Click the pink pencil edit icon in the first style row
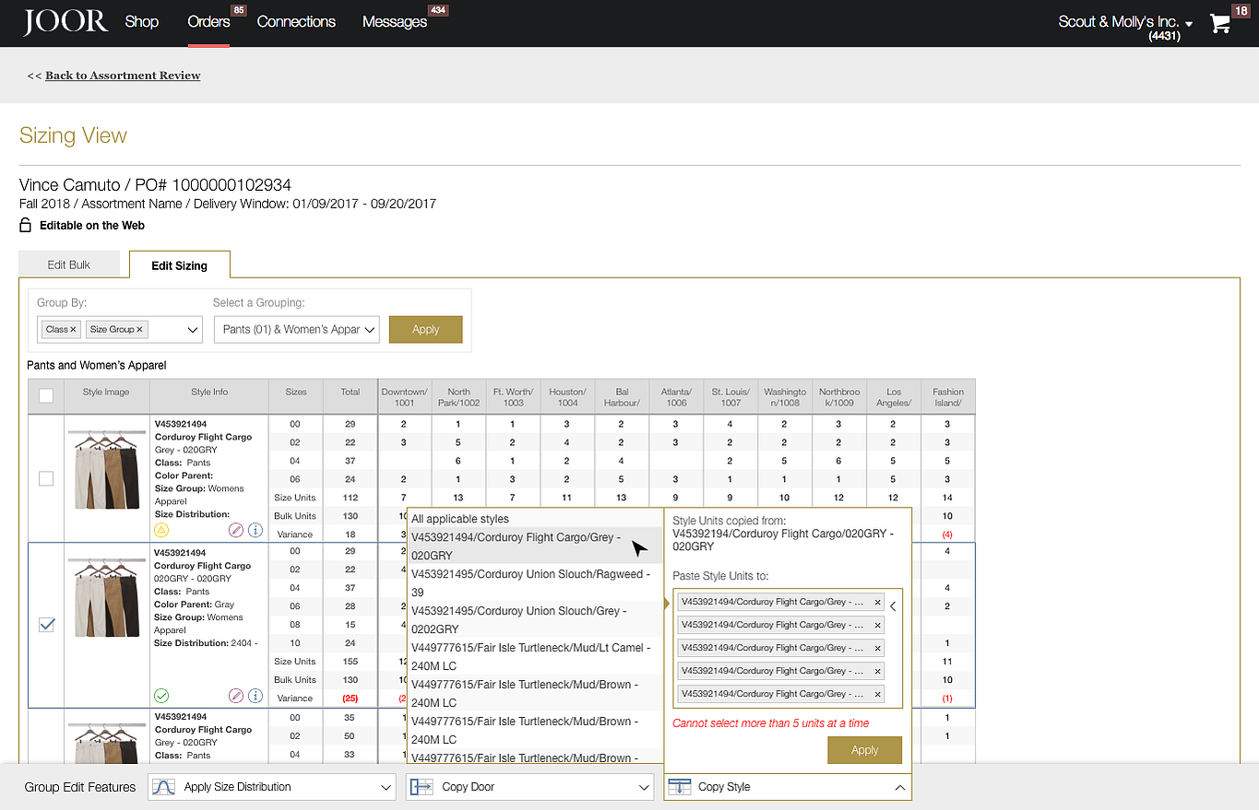The height and width of the screenshot is (810, 1259). 236,530
